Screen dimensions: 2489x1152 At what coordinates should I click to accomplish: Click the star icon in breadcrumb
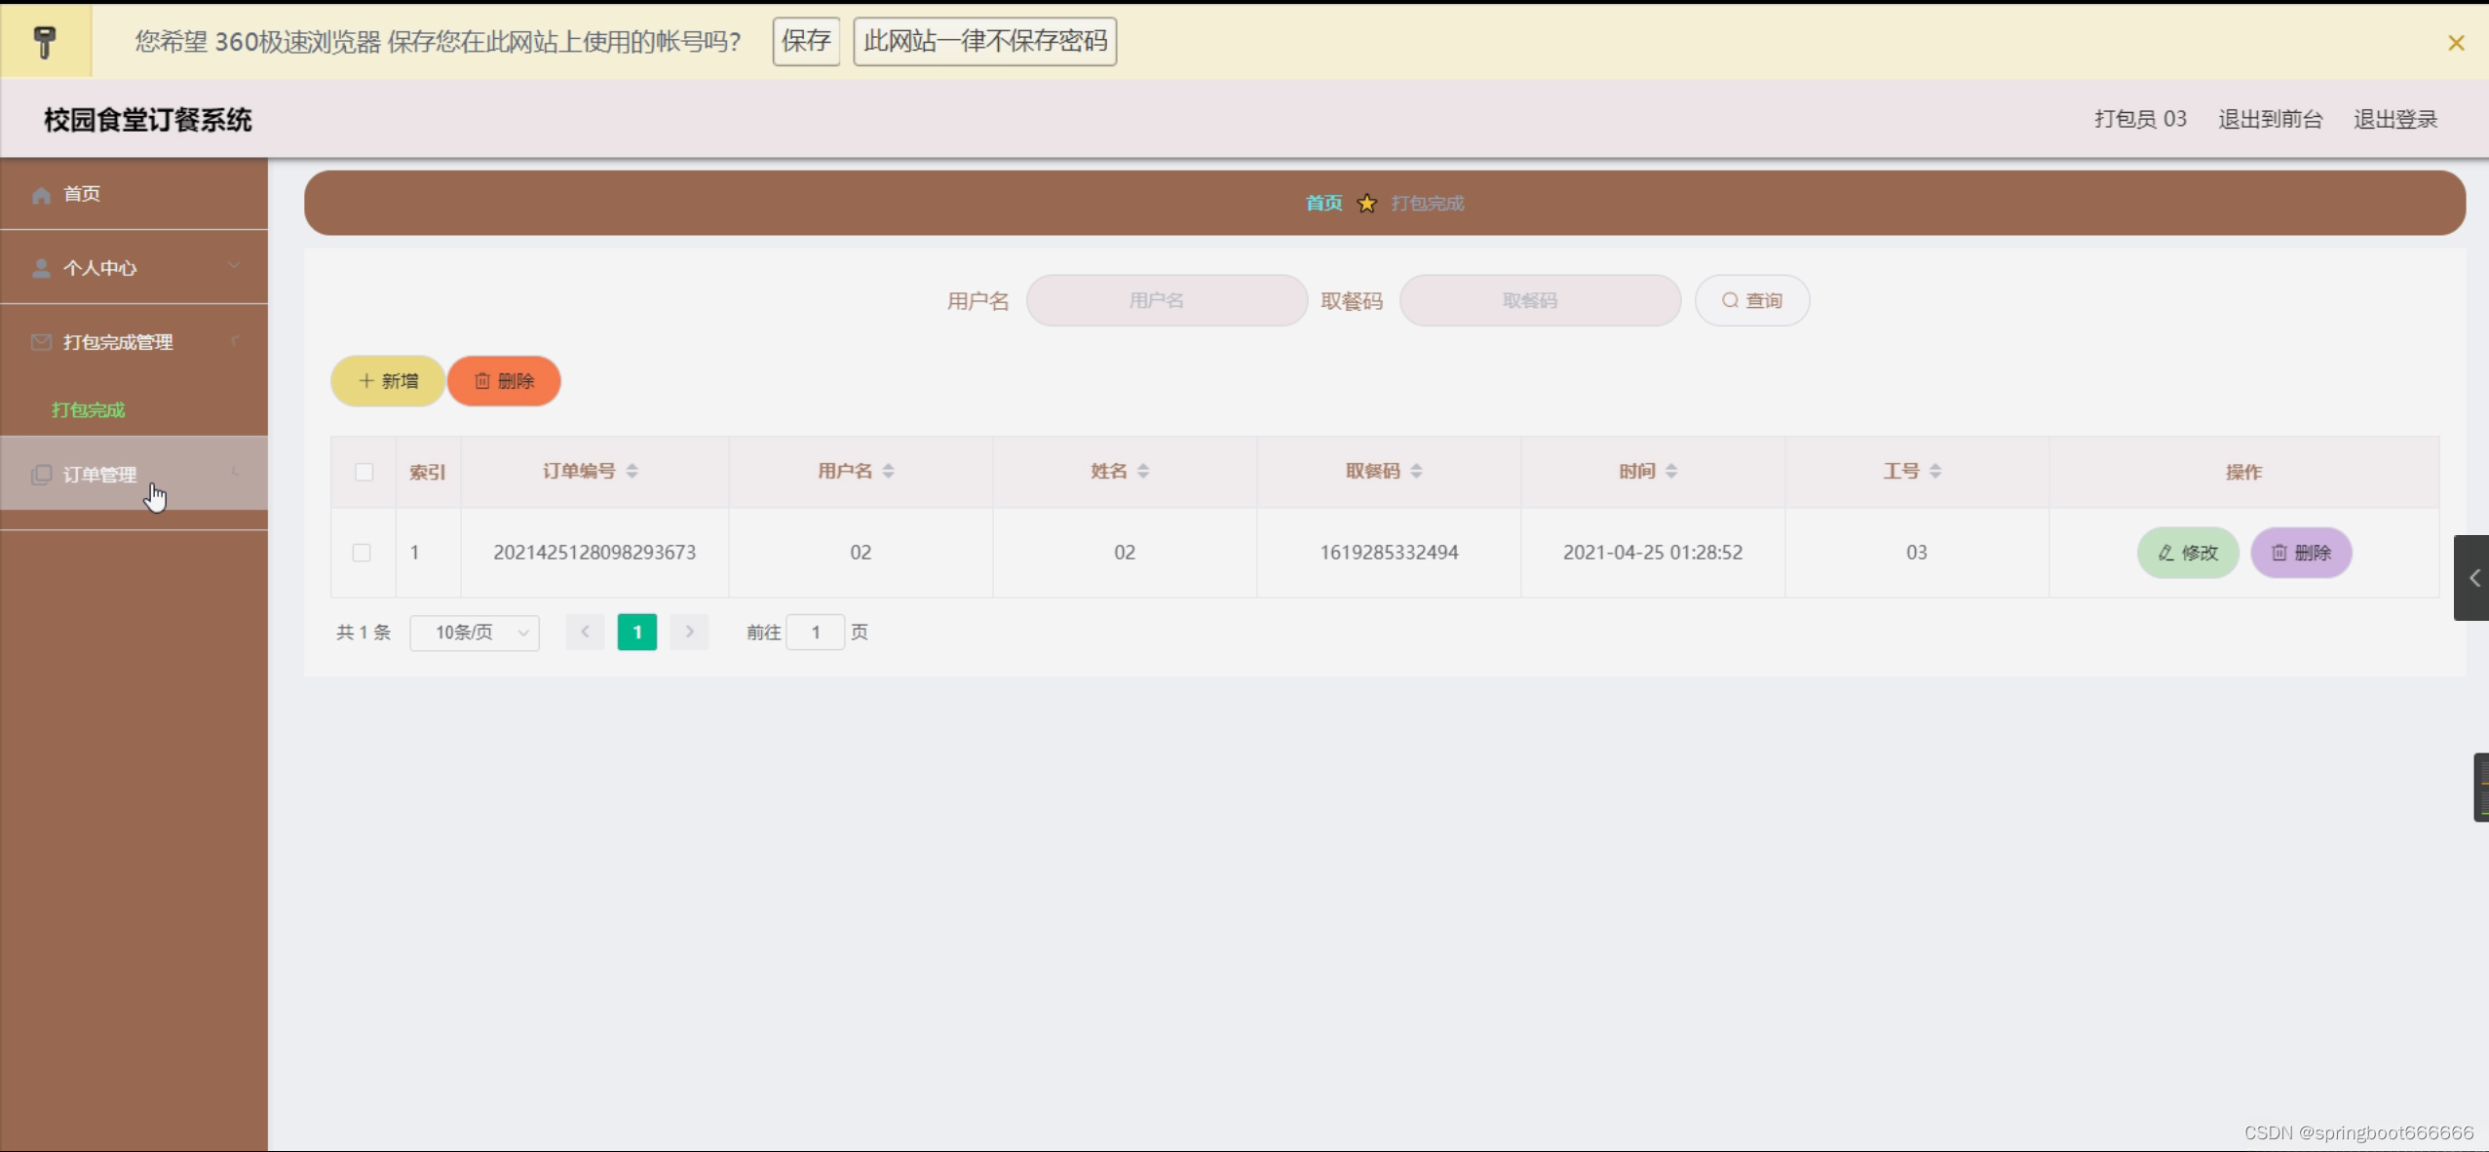(1366, 203)
